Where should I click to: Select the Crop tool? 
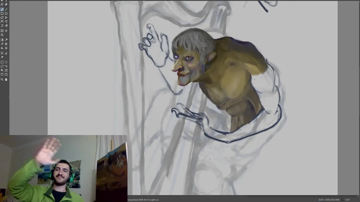[2, 35]
